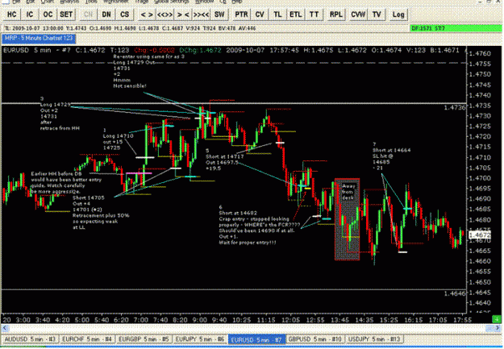Click the IC toolbar button
This screenshot has height=349, width=504.
(x=30, y=15)
